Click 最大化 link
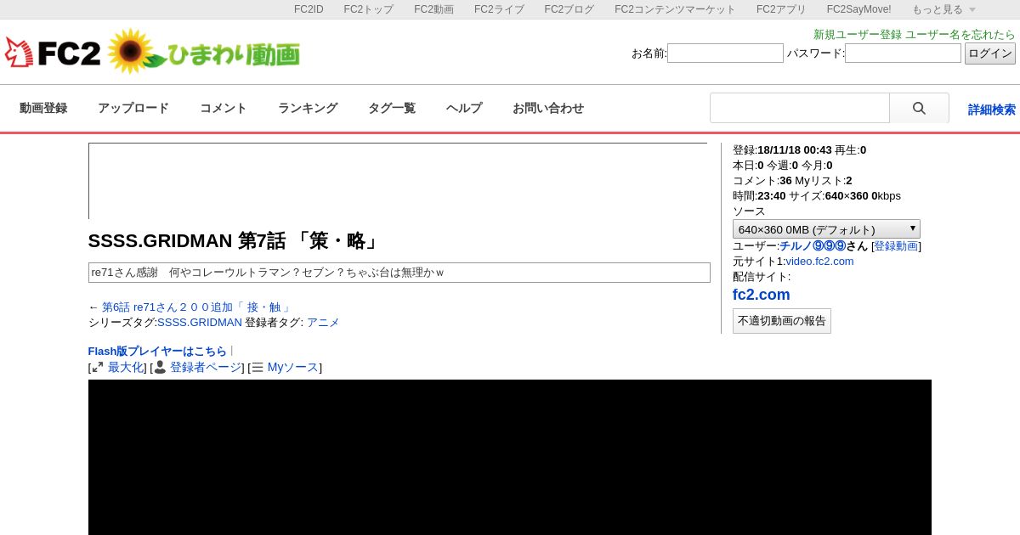This screenshot has height=535, width=1020. pos(126,368)
